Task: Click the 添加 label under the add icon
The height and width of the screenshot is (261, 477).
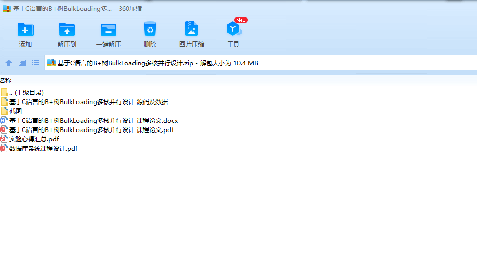Action: click(25, 44)
